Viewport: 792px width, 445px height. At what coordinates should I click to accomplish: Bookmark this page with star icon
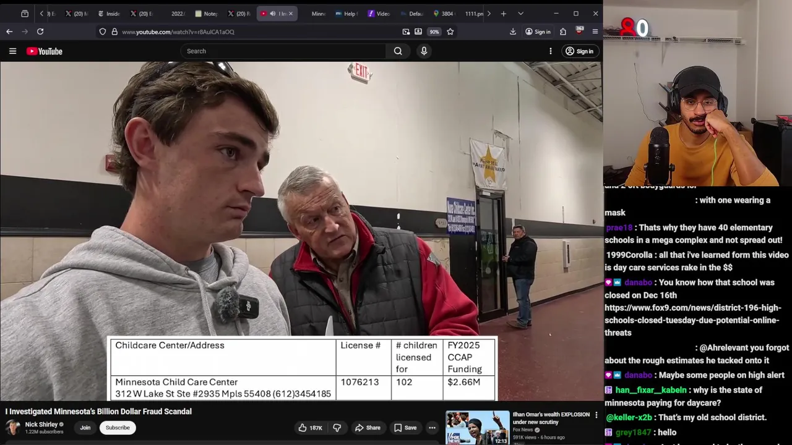450,32
